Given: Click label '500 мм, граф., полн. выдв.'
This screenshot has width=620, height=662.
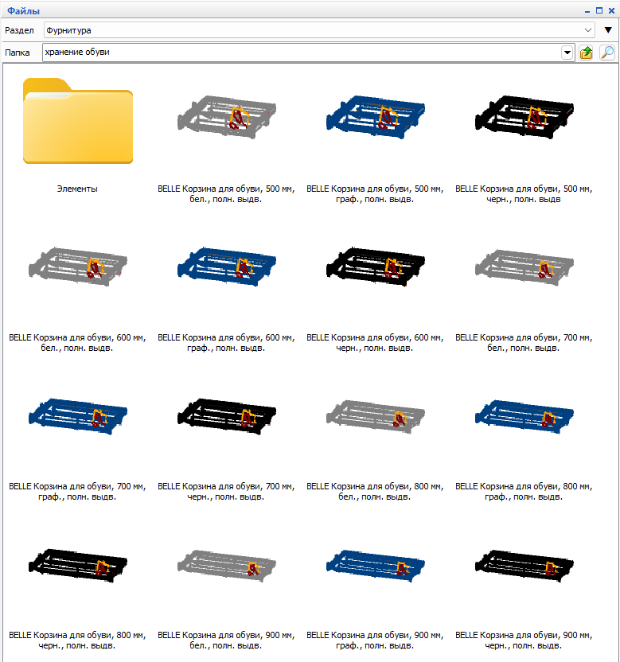Looking at the screenshot, I should [x=375, y=194].
